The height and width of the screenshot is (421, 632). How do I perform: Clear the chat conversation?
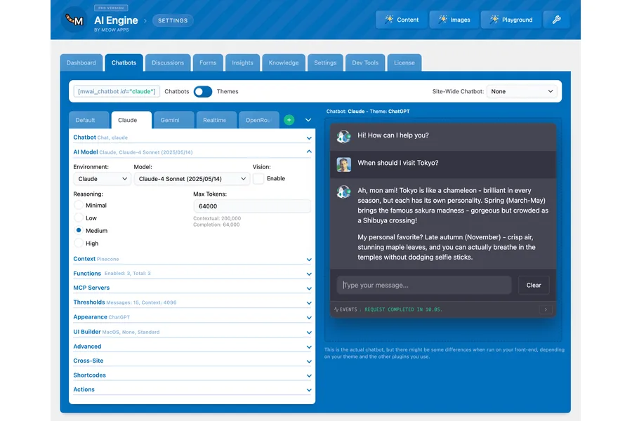click(534, 286)
